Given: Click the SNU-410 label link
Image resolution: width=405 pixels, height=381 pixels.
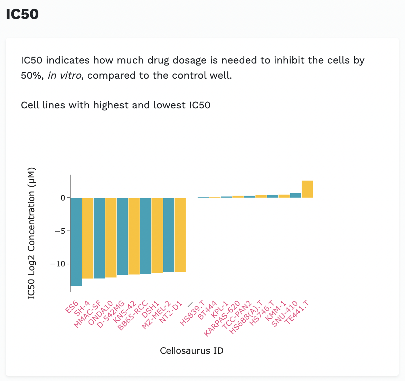Looking at the screenshot, I should [x=284, y=313].
